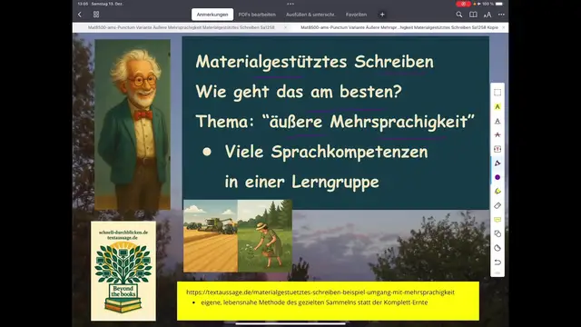This screenshot has width=581, height=327.
Task: Select the purple pen drawing tool
Action: 497,163
